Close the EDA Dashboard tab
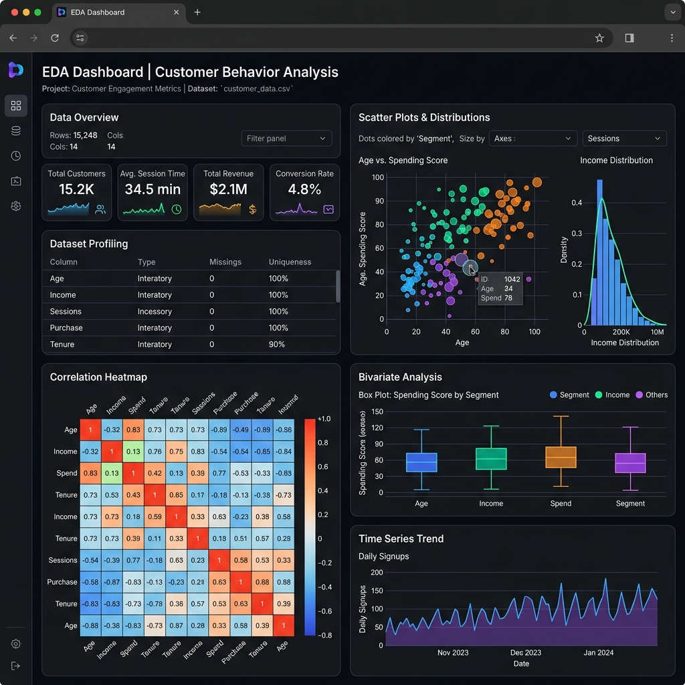The width and height of the screenshot is (685, 685). [176, 12]
